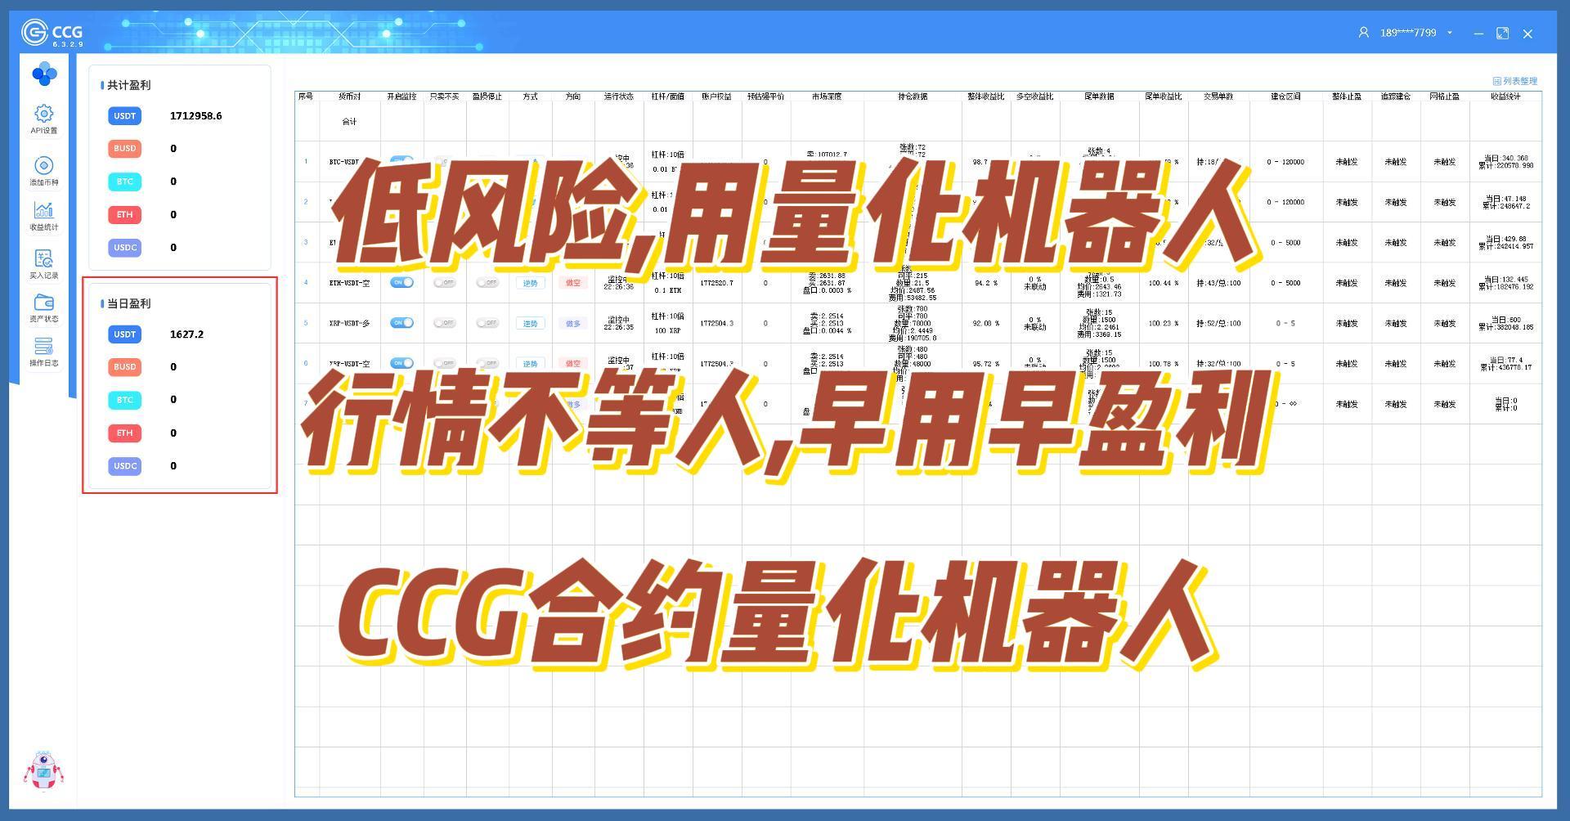This screenshot has height=821, width=1570.
Task: Turn off 开启监控 for XRP-USDT-空
Action: 401,362
